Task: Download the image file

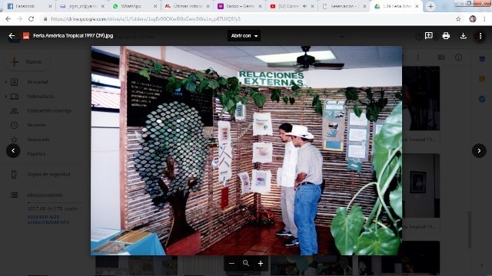Action: click(x=463, y=36)
